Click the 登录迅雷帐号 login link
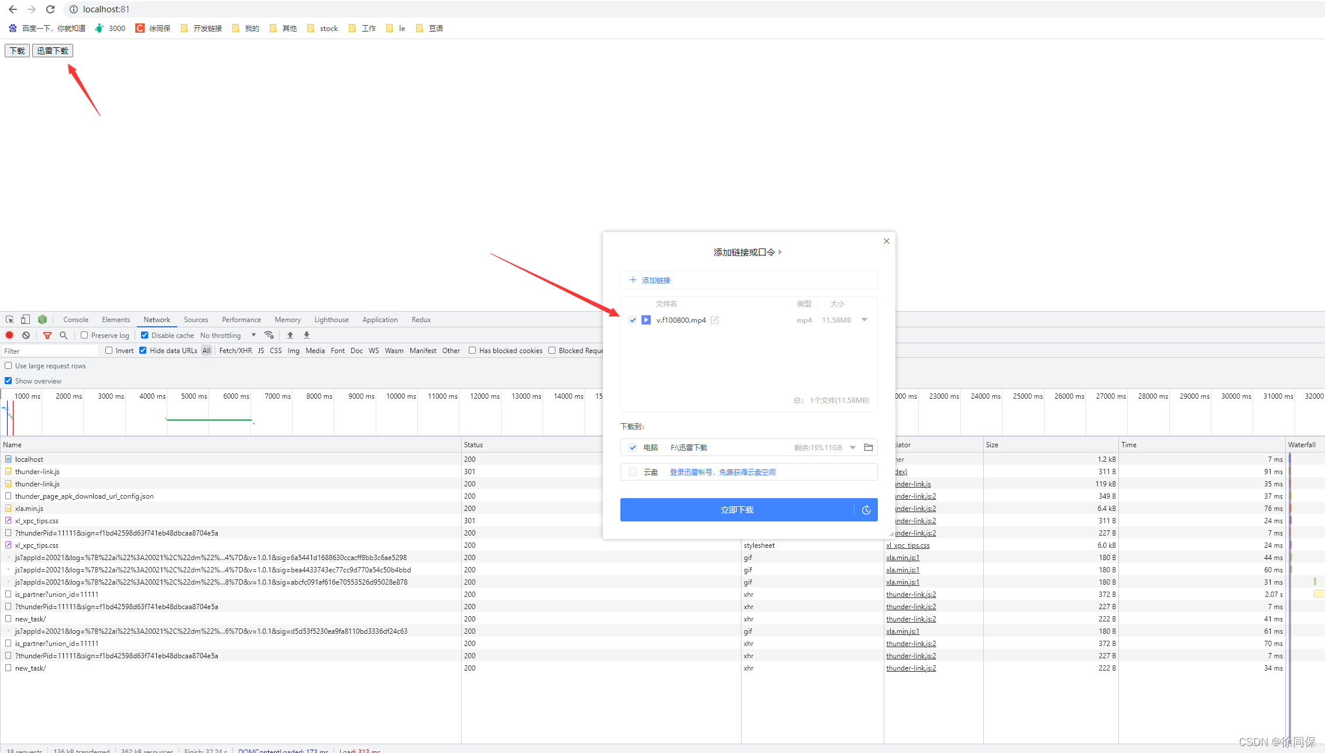The width and height of the screenshot is (1325, 753). pyautogui.click(x=722, y=472)
